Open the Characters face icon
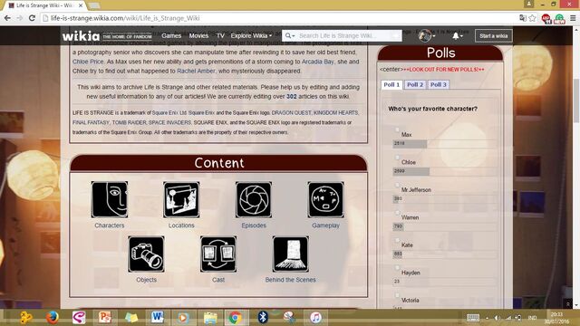The width and height of the screenshot is (580, 326). [110, 199]
